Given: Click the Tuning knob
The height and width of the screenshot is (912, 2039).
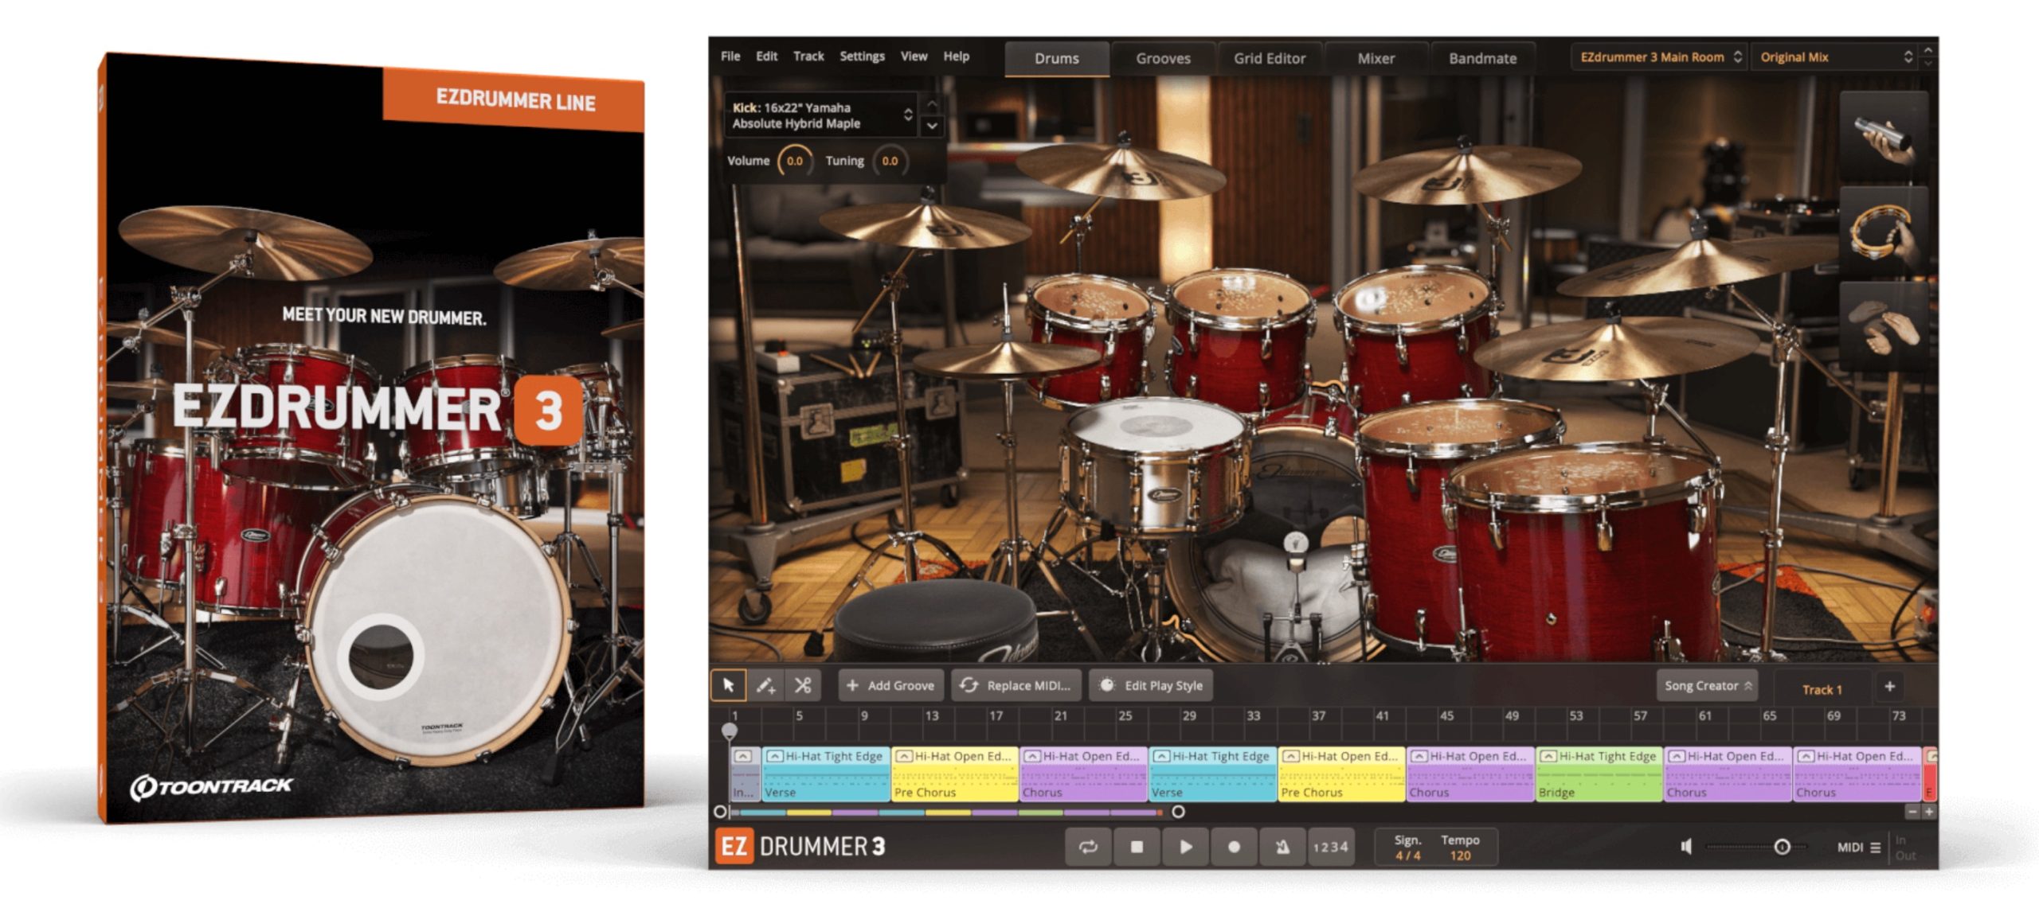Looking at the screenshot, I should pyautogui.click(x=890, y=161).
